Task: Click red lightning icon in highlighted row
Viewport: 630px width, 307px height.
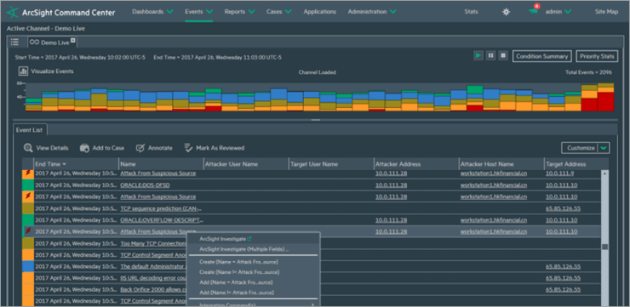Action: pyautogui.click(x=28, y=231)
